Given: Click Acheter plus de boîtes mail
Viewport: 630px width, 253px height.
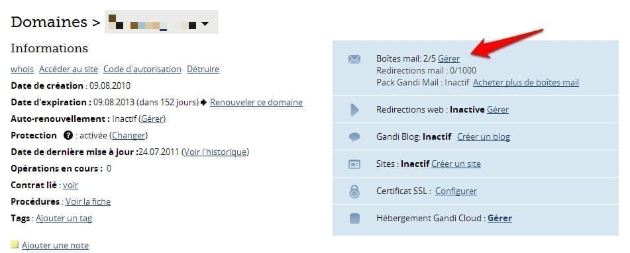Looking at the screenshot, I should pos(526,83).
